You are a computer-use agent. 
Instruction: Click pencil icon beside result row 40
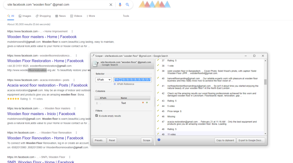(158, 78)
